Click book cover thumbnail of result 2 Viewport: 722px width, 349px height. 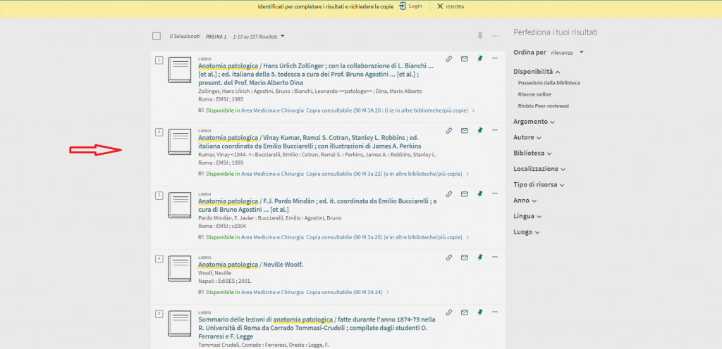(180, 141)
